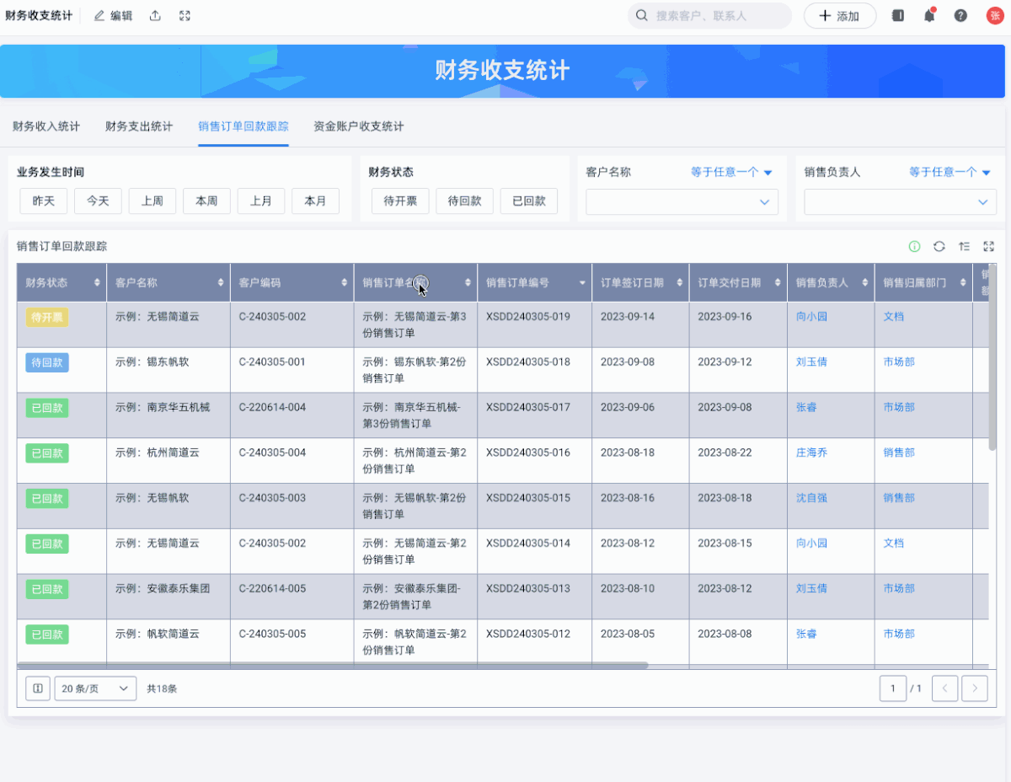Image resolution: width=1011 pixels, height=782 pixels.
Task: Open the 客户名称 filter dropdown
Action: pos(681,202)
